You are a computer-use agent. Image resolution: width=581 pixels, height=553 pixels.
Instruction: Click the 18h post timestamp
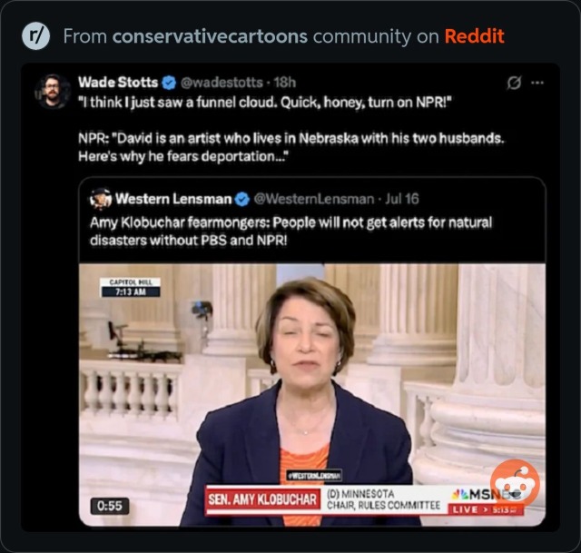[x=284, y=83]
